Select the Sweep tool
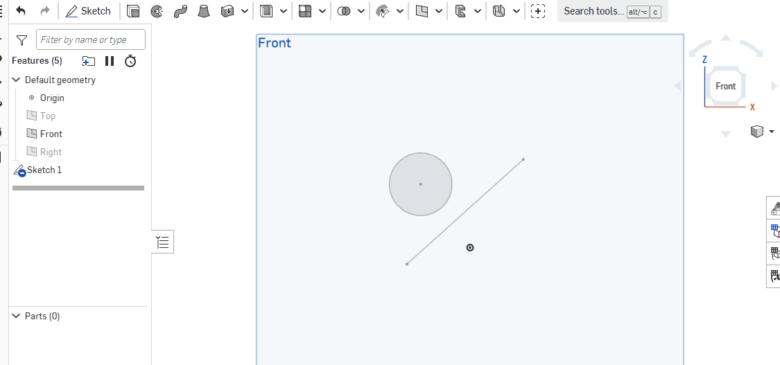 (x=180, y=11)
